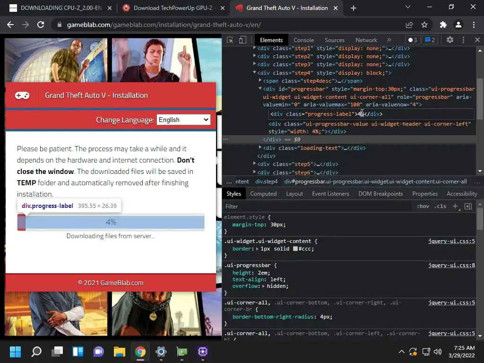This screenshot has height=363, width=484.
Task: Open the Change Language dropdown
Action: [x=184, y=120]
